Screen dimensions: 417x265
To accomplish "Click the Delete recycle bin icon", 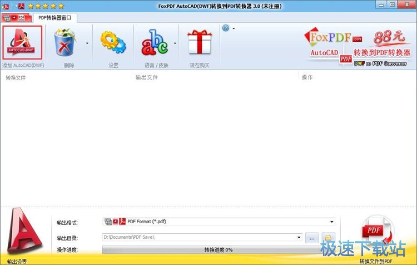I will tap(64, 42).
